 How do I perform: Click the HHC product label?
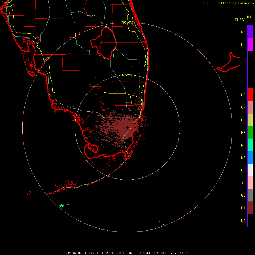click(249, 17)
